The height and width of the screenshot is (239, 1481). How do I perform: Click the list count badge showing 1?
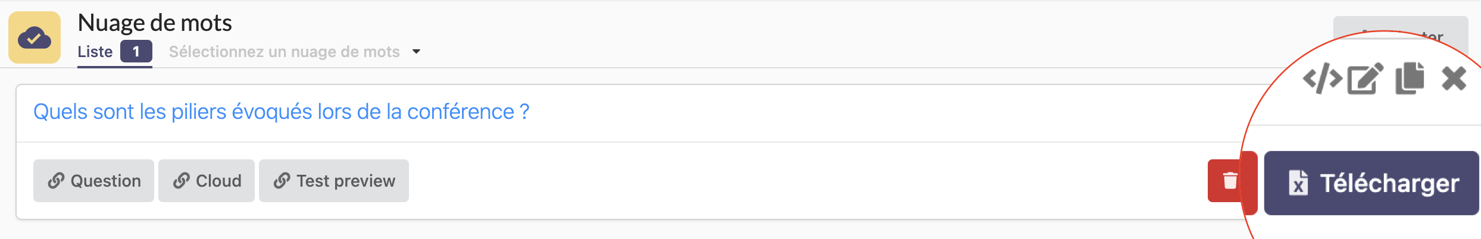(136, 52)
